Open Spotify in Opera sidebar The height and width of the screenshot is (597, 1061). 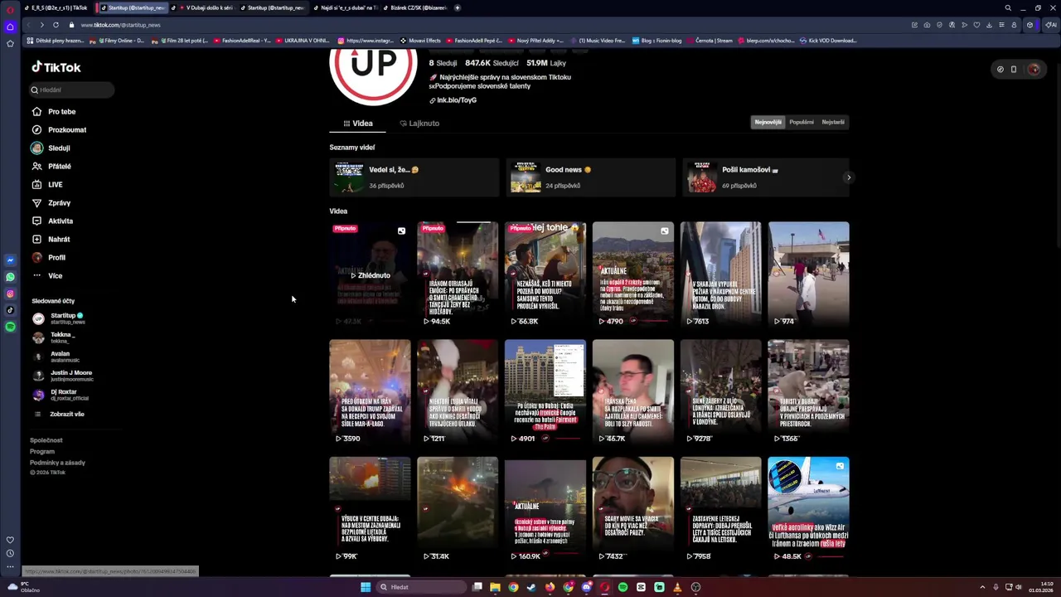point(10,327)
